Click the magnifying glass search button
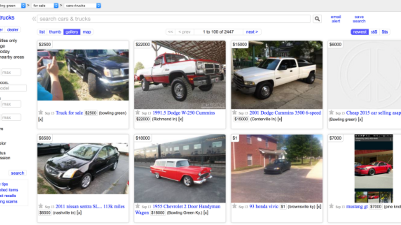The image size is (401, 225). (x=317, y=19)
